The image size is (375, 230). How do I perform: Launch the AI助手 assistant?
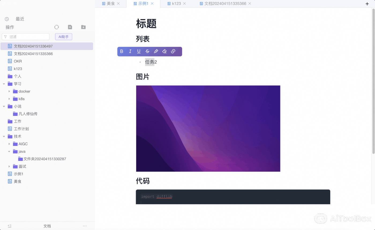(x=63, y=36)
